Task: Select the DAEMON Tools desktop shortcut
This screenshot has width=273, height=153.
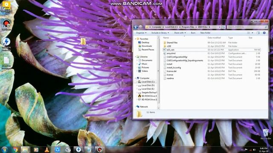Action: tap(6, 44)
